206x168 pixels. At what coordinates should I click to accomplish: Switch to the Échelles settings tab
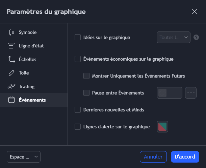[28, 59]
